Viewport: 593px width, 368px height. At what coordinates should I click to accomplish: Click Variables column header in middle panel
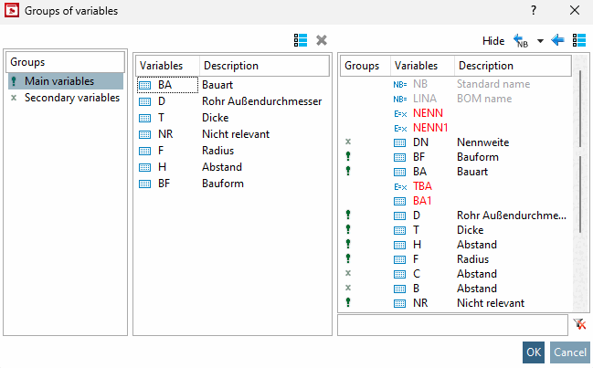pyautogui.click(x=167, y=66)
